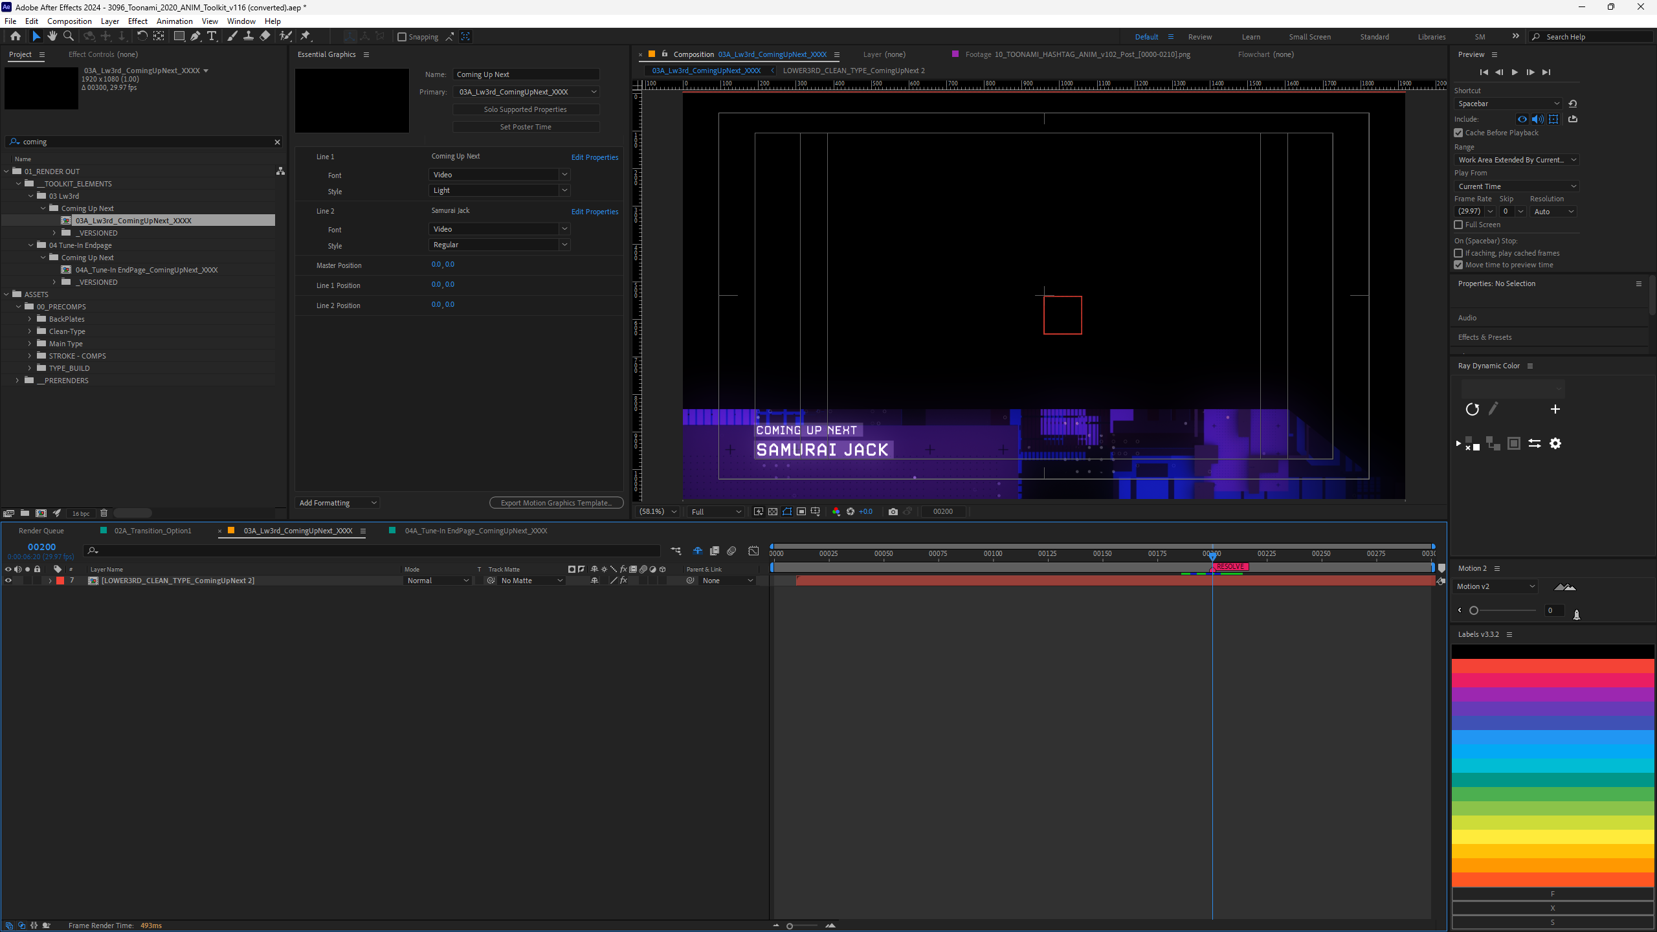This screenshot has height=932, width=1657.
Task: Create a new folder in Project panel
Action: 25,513
